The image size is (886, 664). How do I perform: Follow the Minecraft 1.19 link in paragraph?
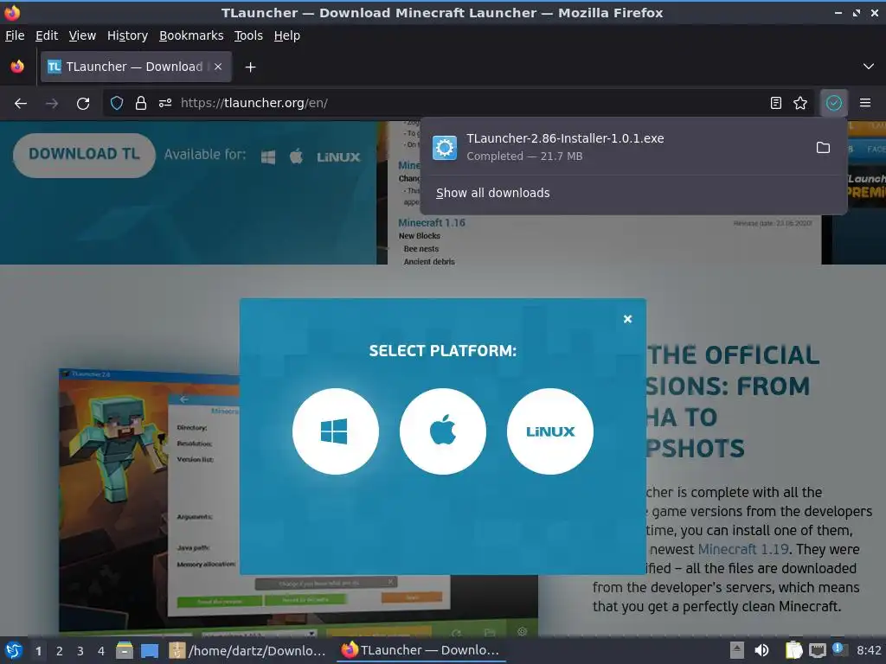click(743, 549)
